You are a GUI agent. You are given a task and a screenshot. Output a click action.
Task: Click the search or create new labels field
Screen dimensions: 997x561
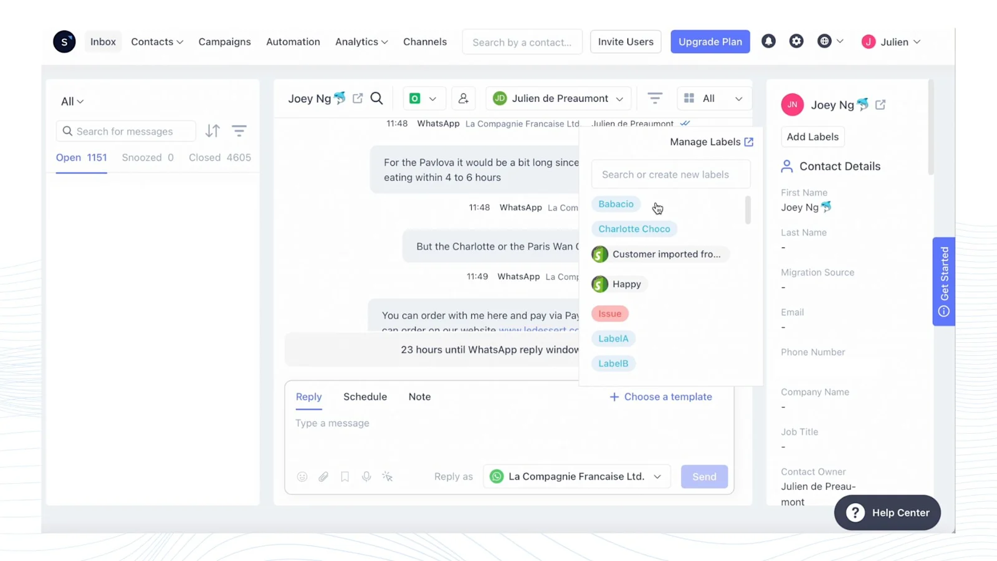tap(670, 174)
